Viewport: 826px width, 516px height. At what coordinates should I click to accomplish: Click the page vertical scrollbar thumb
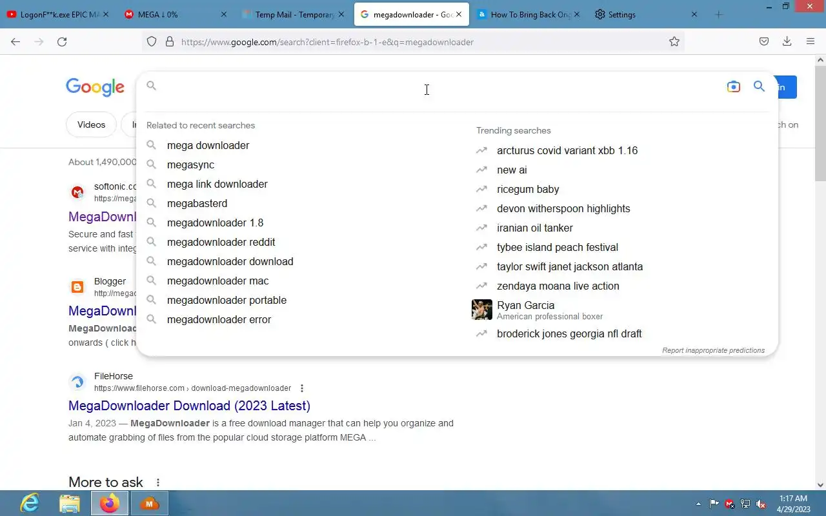[820, 123]
